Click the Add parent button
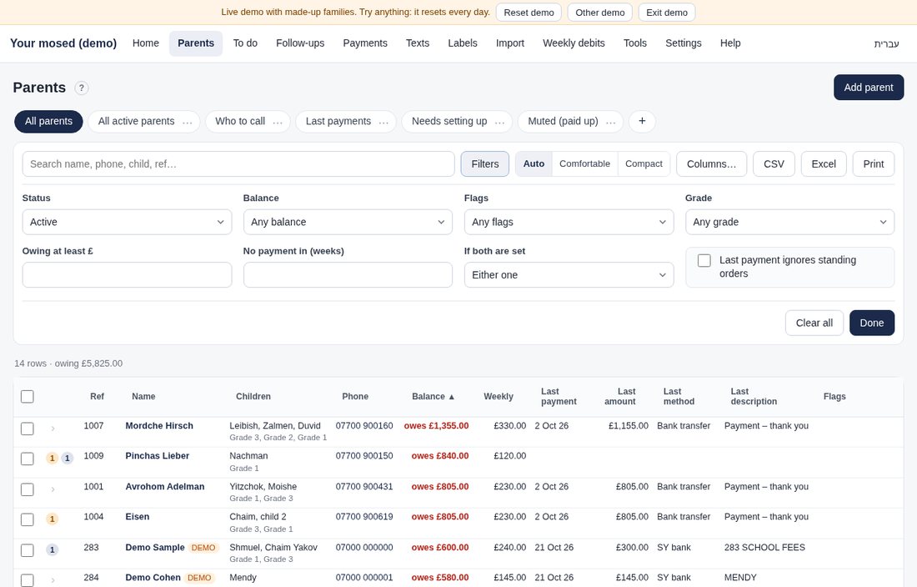Screen dimensions: 917x587 (x=869, y=87)
